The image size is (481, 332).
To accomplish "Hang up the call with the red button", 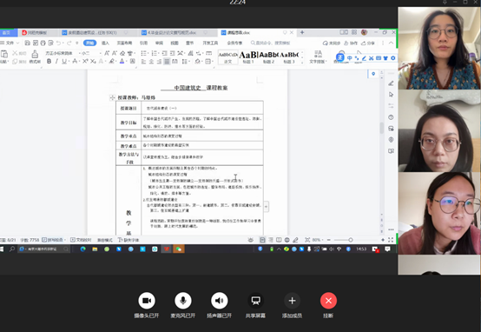I will pos(328,301).
